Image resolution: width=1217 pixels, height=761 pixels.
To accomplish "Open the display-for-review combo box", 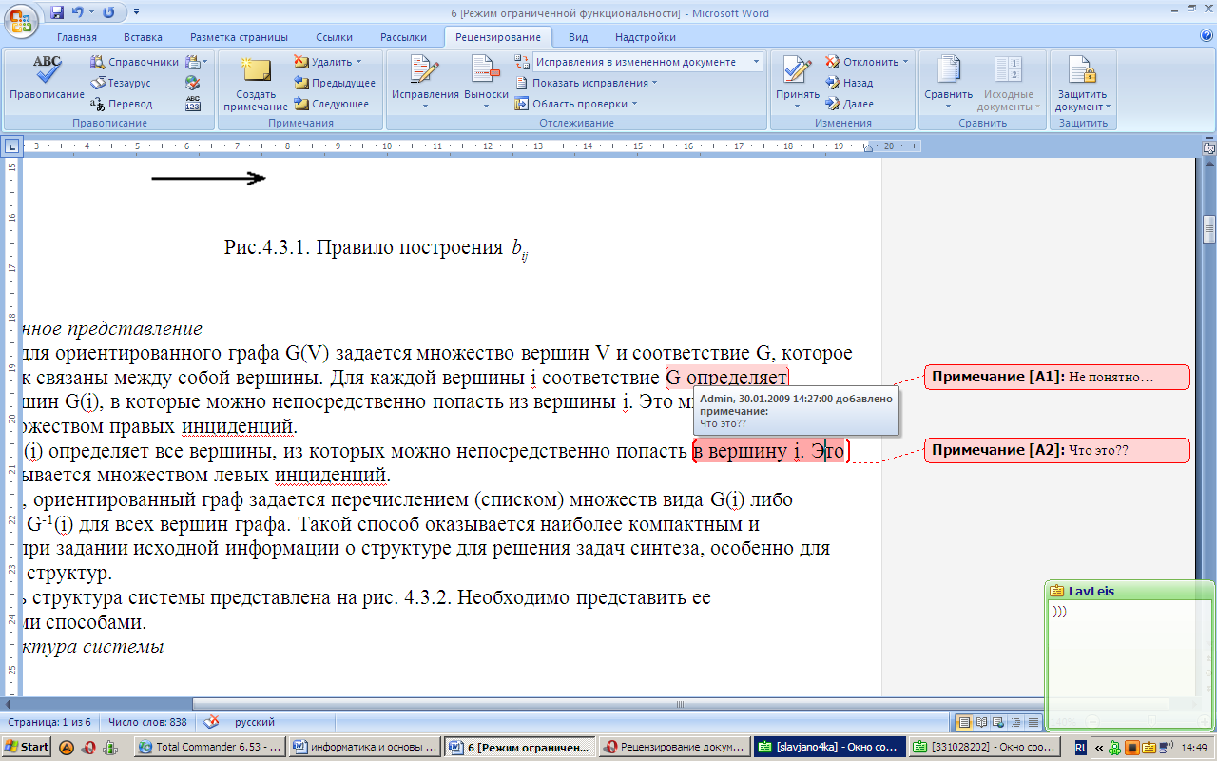I will point(647,62).
